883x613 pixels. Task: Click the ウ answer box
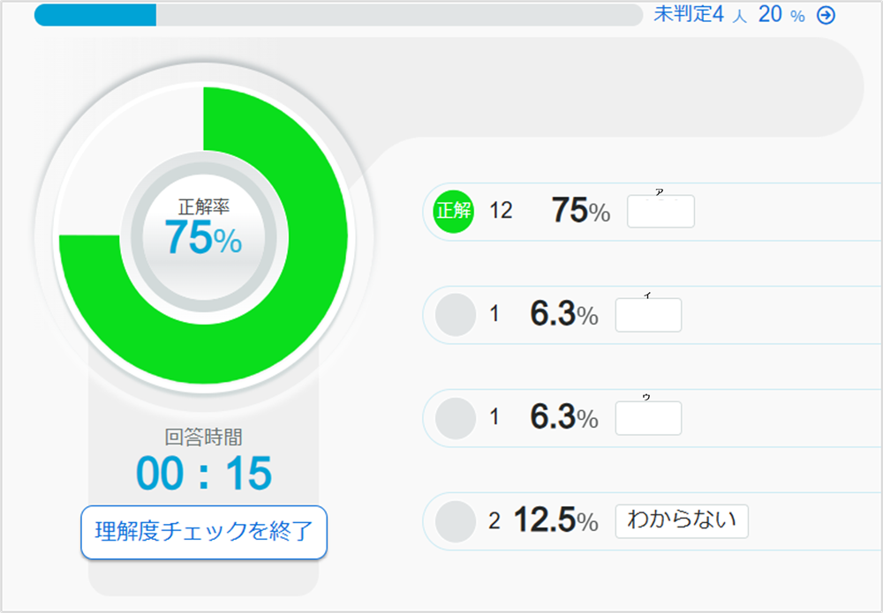point(648,418)
